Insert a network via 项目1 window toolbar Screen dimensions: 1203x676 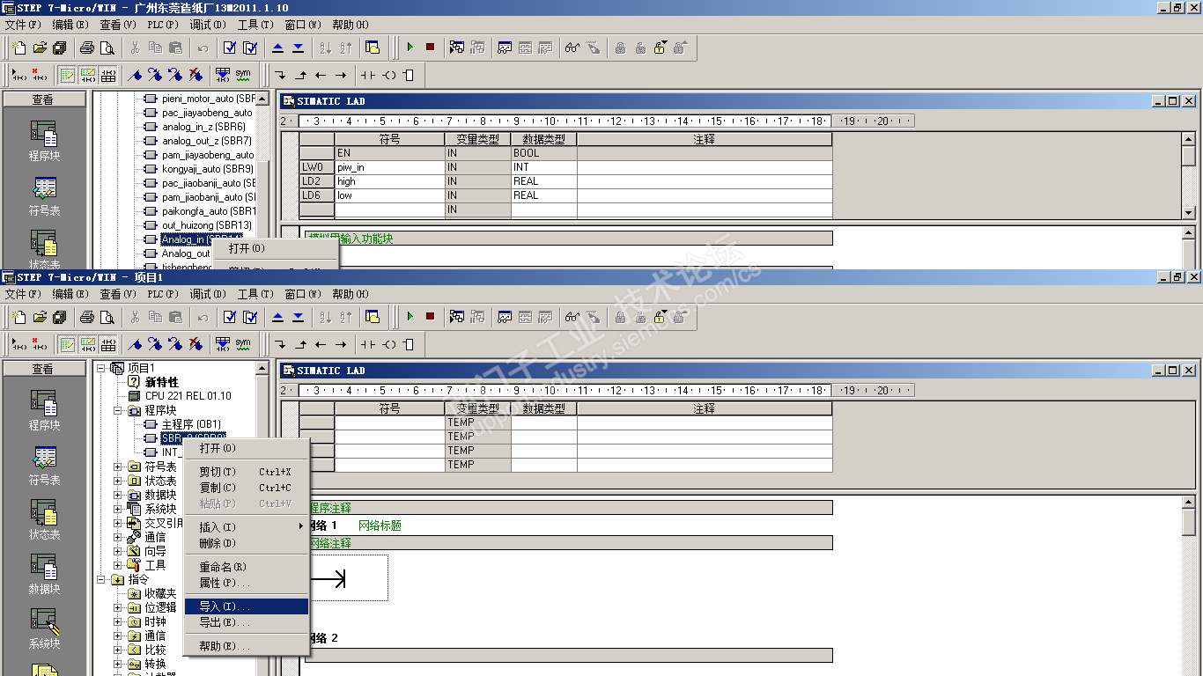pyautogui.click(x=19, y=343)
